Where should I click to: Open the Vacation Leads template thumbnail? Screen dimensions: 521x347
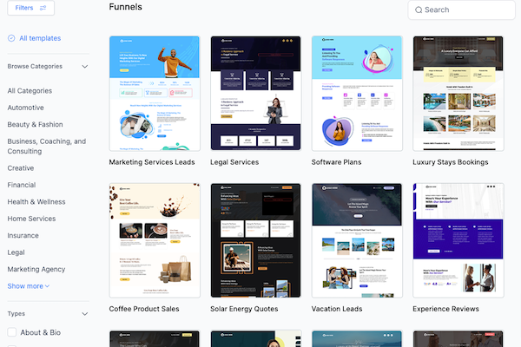(357, 240)
